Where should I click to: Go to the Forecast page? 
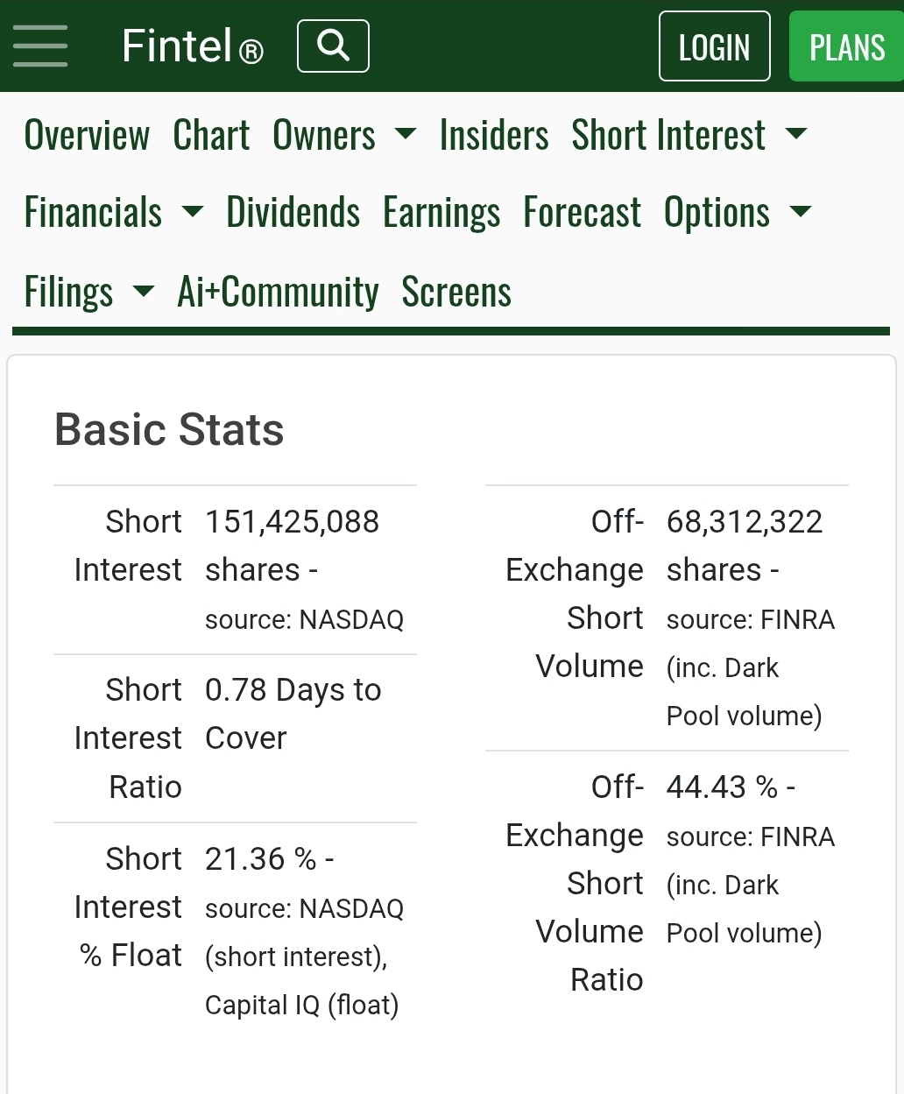(582, 212)
